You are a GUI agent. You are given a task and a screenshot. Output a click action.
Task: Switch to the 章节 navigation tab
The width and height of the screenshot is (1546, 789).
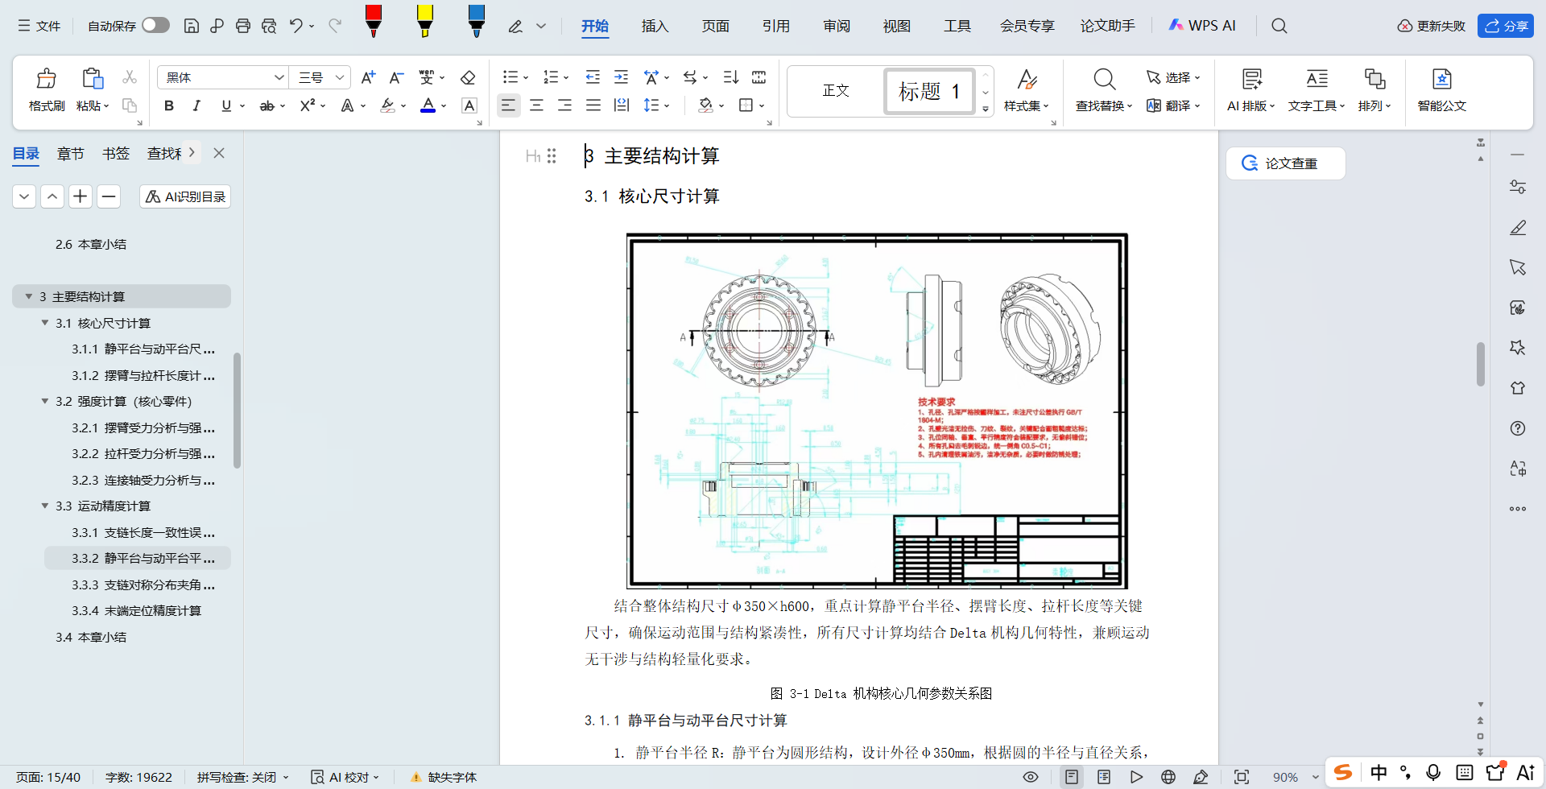point(71,153)
